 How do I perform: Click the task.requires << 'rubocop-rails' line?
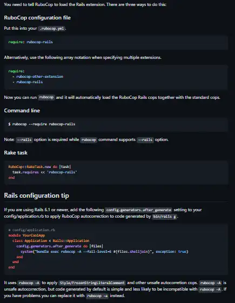45,172
